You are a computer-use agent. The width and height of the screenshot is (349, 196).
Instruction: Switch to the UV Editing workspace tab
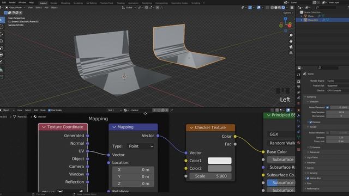coord(92,3)
